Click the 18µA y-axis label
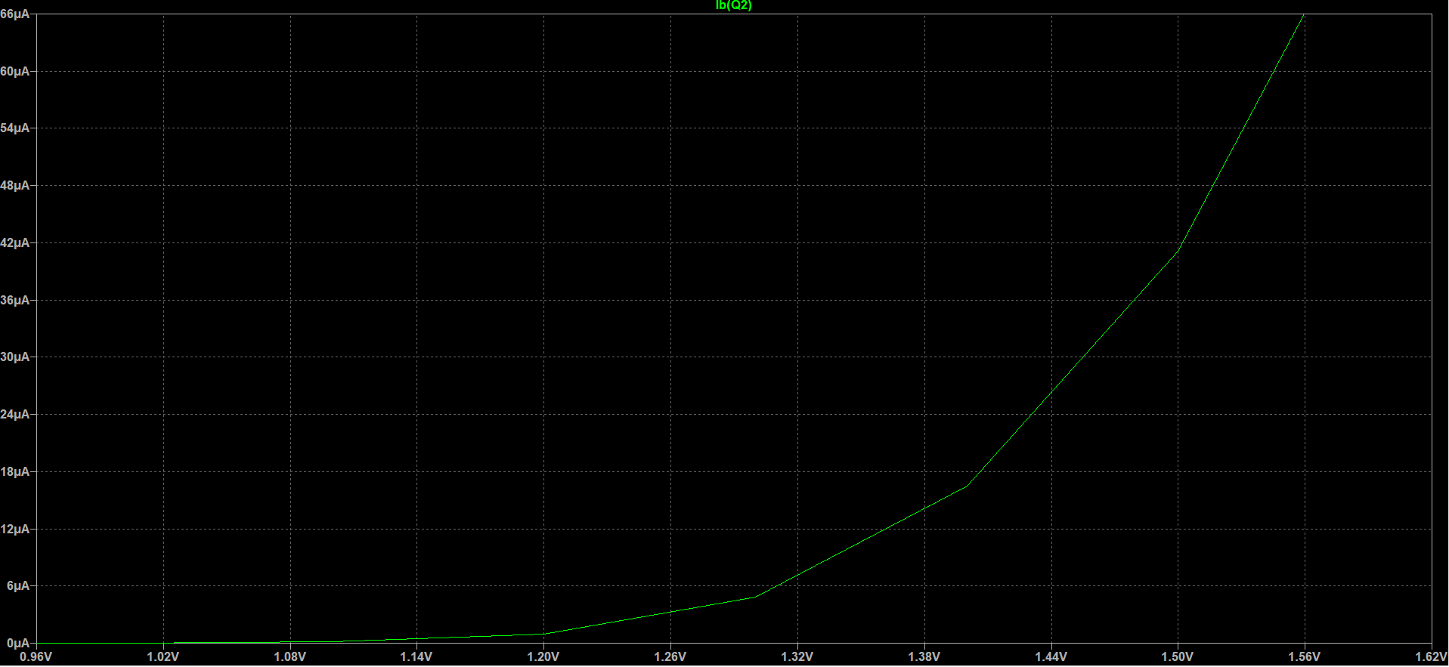The image size is (1449, 667). 15,472
